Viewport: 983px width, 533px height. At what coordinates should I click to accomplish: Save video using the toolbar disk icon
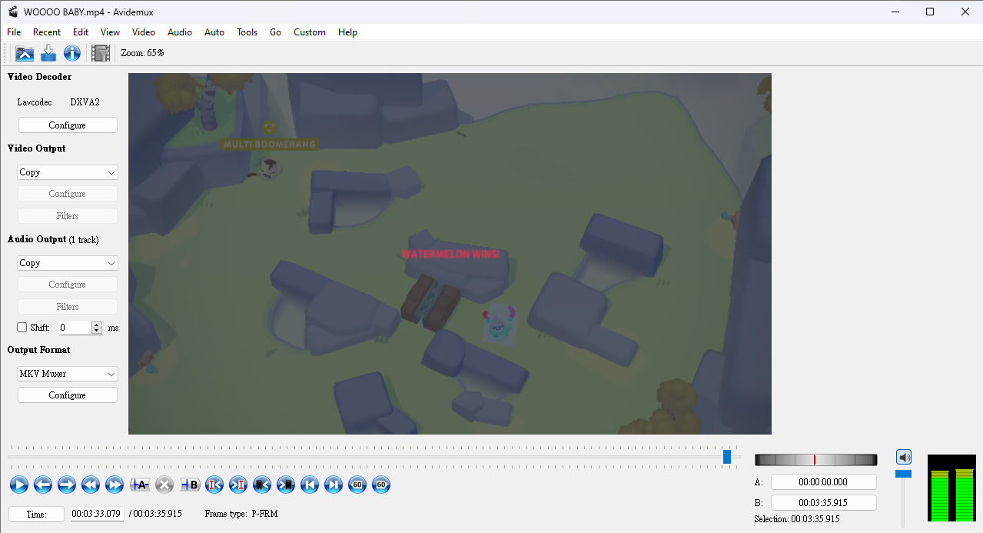coord(48,53)
